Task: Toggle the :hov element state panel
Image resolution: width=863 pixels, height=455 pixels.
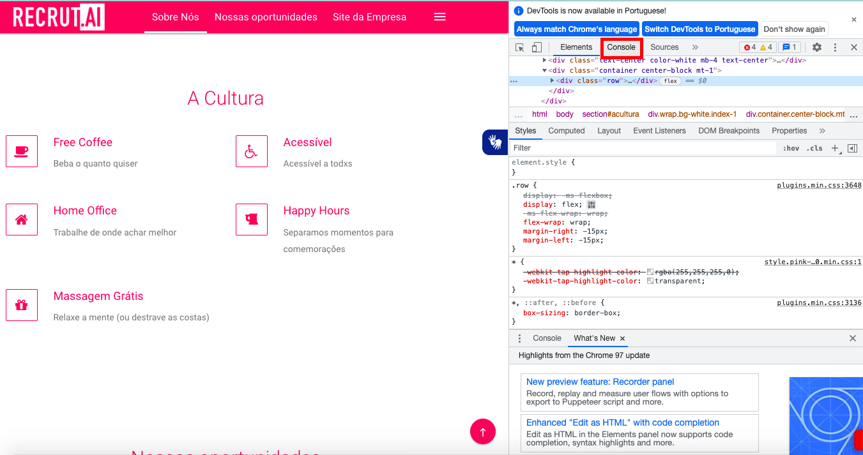Action: coord(791,148)
